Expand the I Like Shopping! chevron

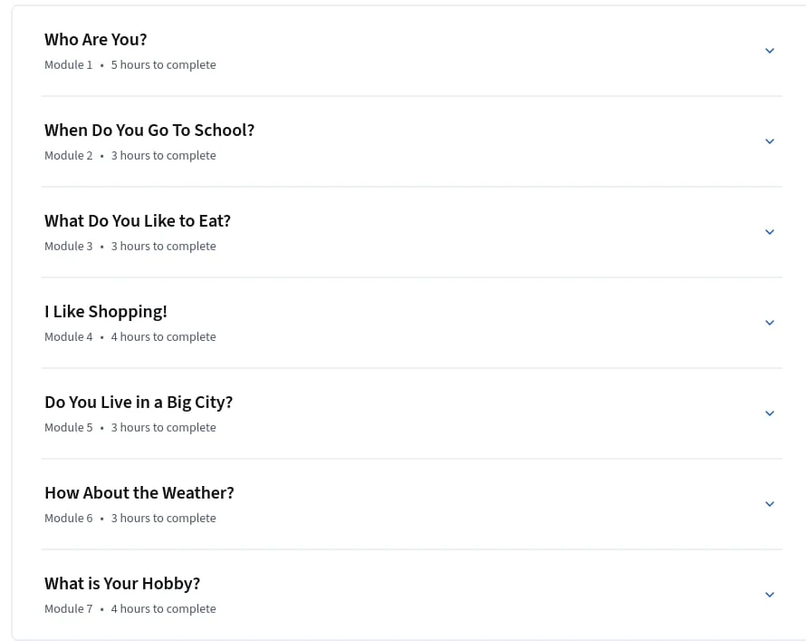[x=770, y=323]
